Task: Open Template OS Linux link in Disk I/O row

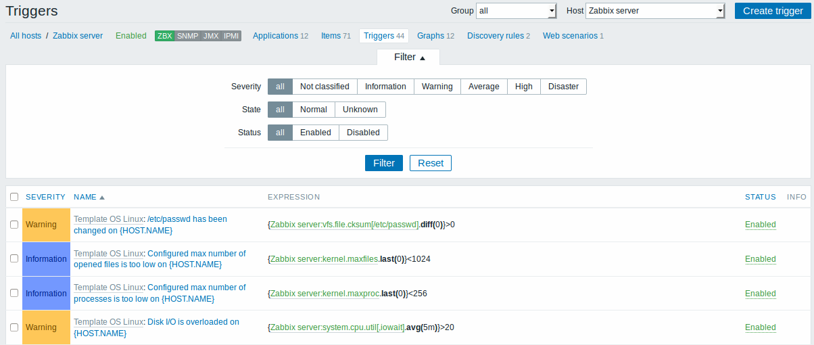Action: point(108,322)
